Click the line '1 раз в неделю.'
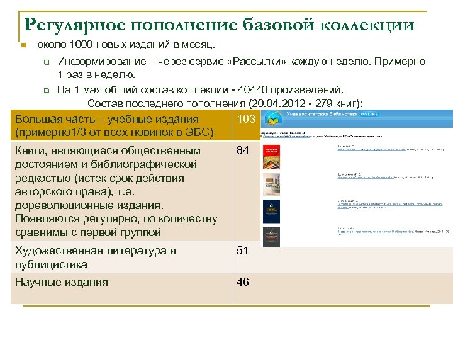The height and width of the screenshot is (340, 453). click(96, 75)
